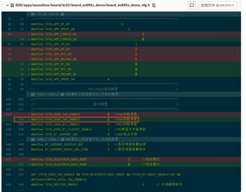
Task: Open the board_ac695x_demo_cfg.h file path link
Action: [x=82, y=5]
